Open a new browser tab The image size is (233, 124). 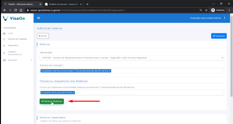click(x=87, y=4)
